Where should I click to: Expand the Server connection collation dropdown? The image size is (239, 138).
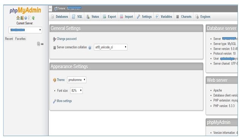110,47
